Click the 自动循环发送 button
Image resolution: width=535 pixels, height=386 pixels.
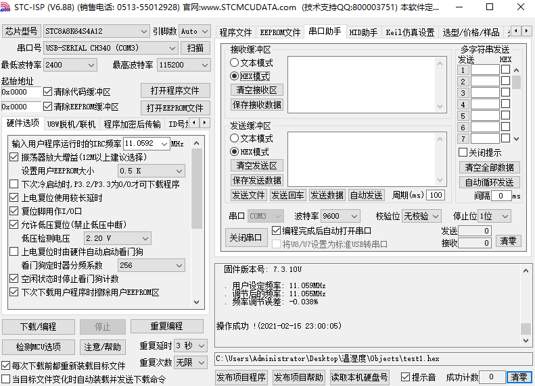(489, 182)
